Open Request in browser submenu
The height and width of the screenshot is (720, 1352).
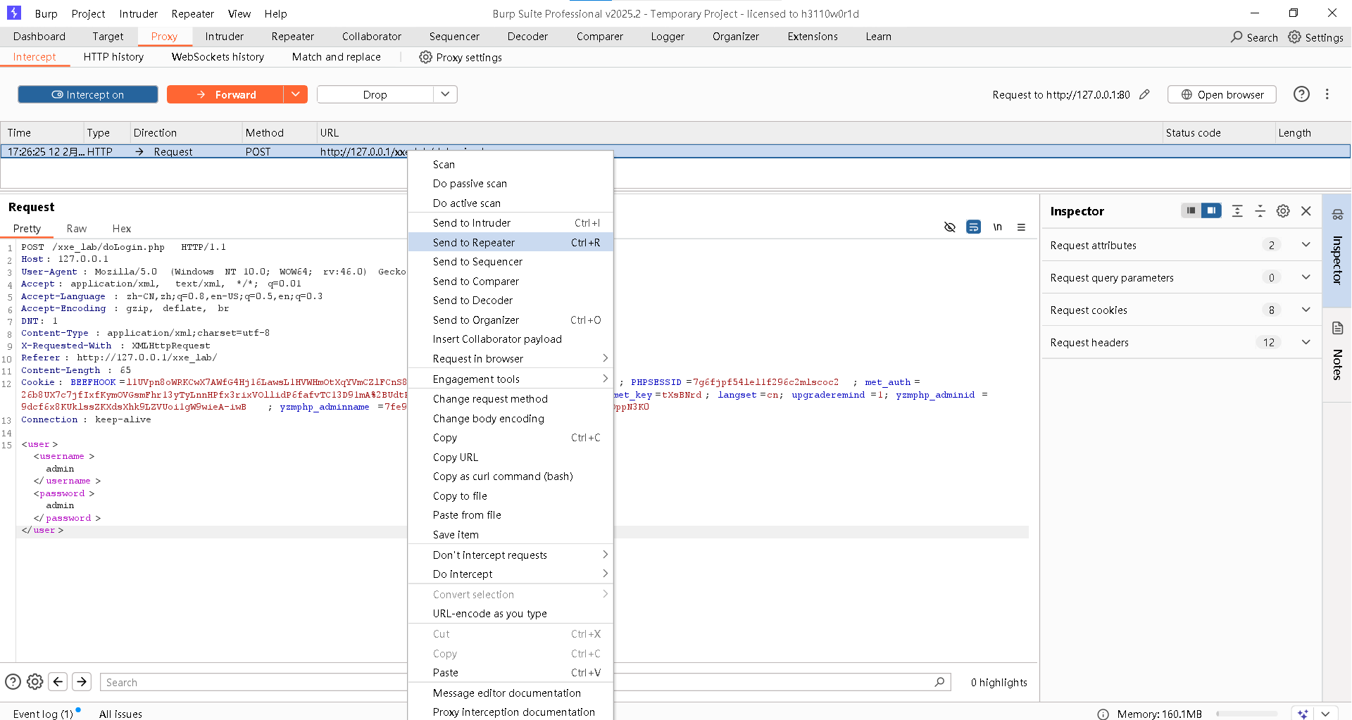tap(511, 358)
